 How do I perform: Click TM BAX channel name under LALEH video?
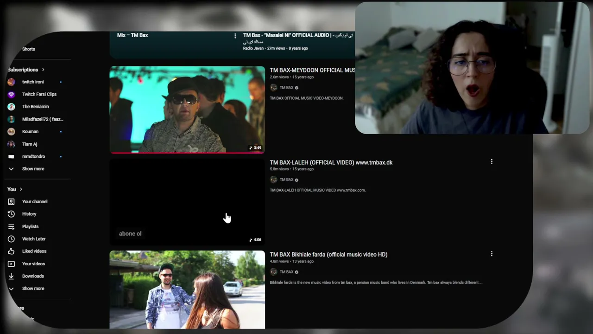coord(286,180)
